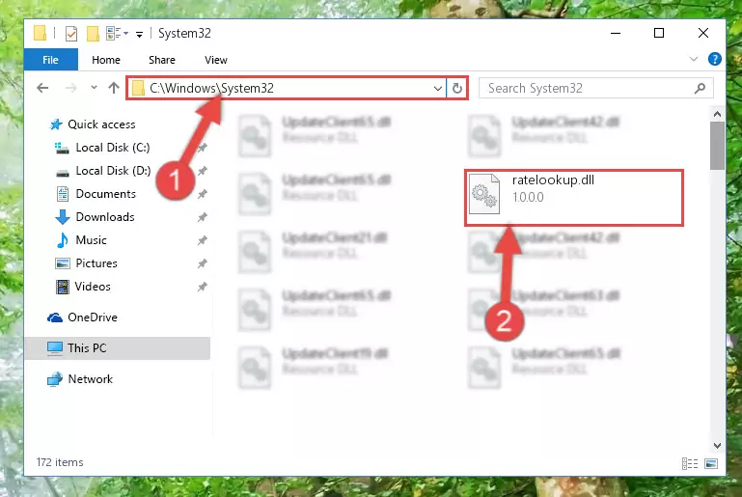Minimize the System32 window

coord(616,33)
